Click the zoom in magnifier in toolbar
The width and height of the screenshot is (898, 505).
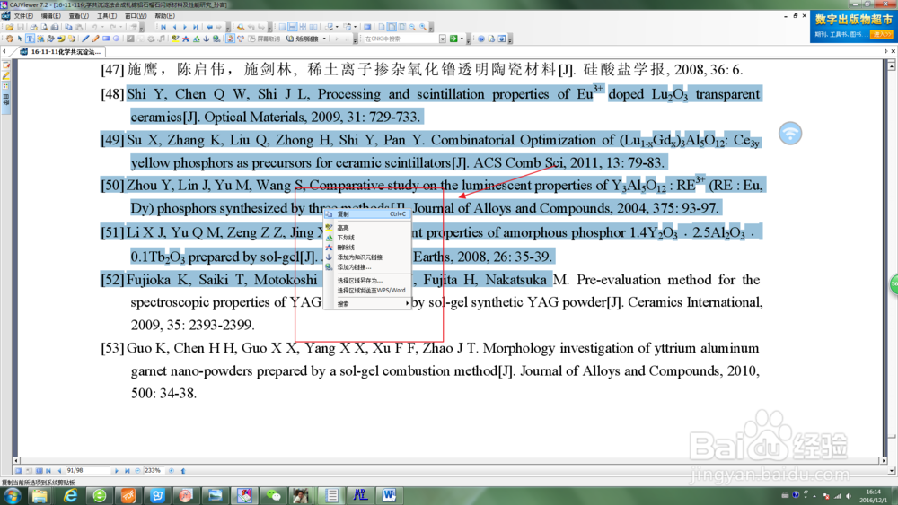tap(423, 27)
